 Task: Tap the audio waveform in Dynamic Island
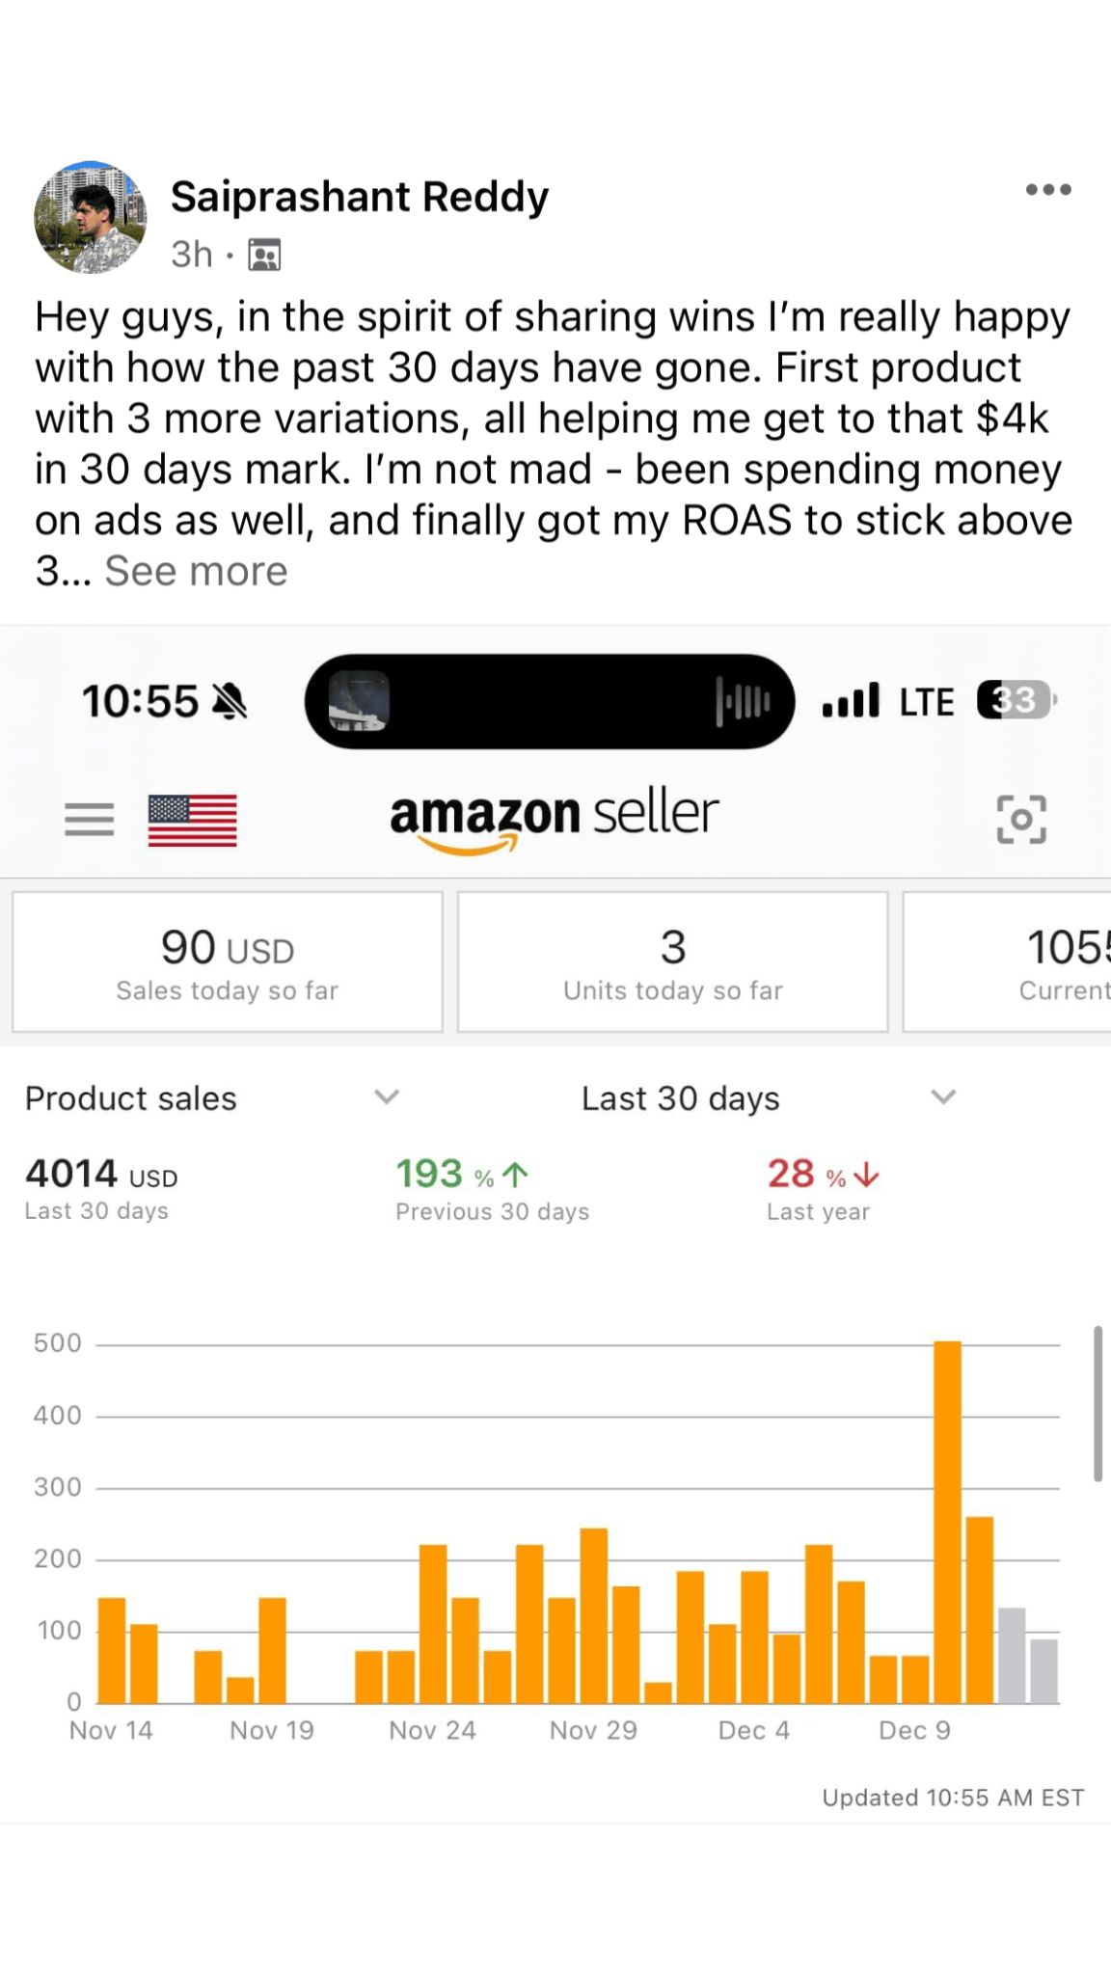point(744,701)
